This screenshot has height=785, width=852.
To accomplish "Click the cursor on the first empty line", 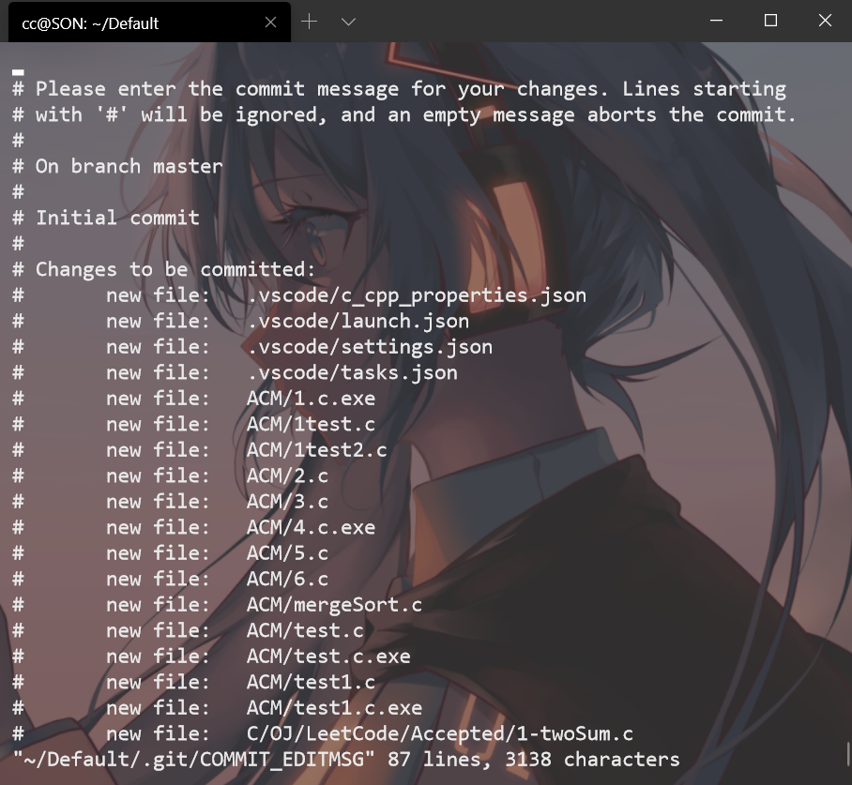I will click(x=18, y=71).
